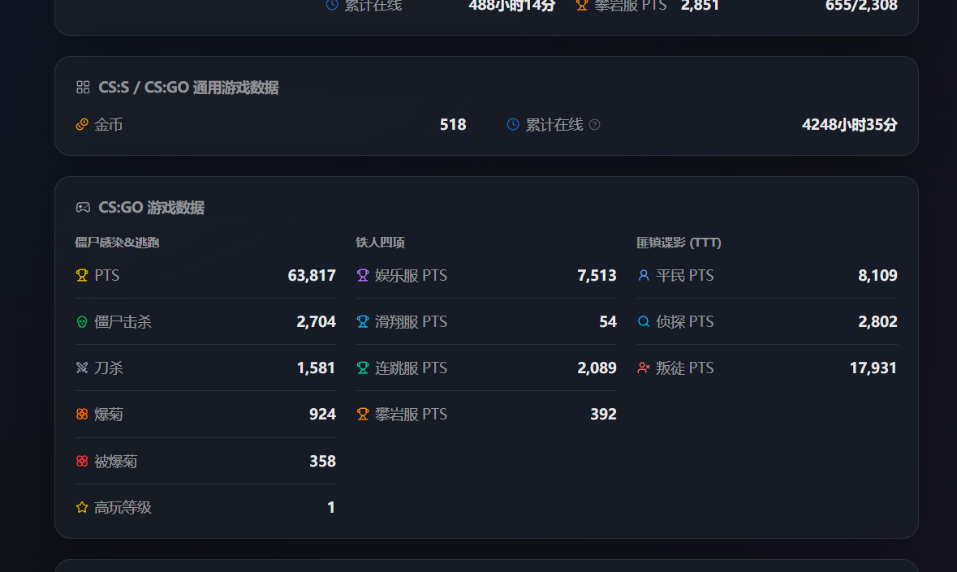
Task: Click the orange flower icon for 爆菊
Action: (82, 414)
